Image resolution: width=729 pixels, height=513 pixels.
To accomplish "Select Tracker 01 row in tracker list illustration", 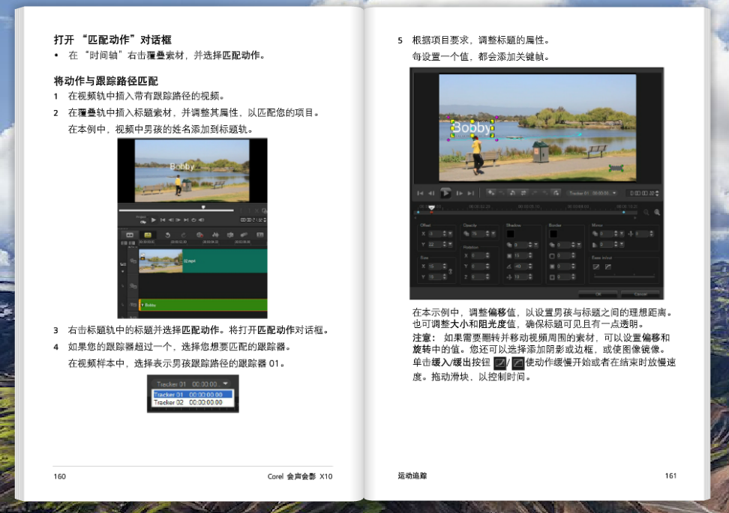I will tap(193, 395).
